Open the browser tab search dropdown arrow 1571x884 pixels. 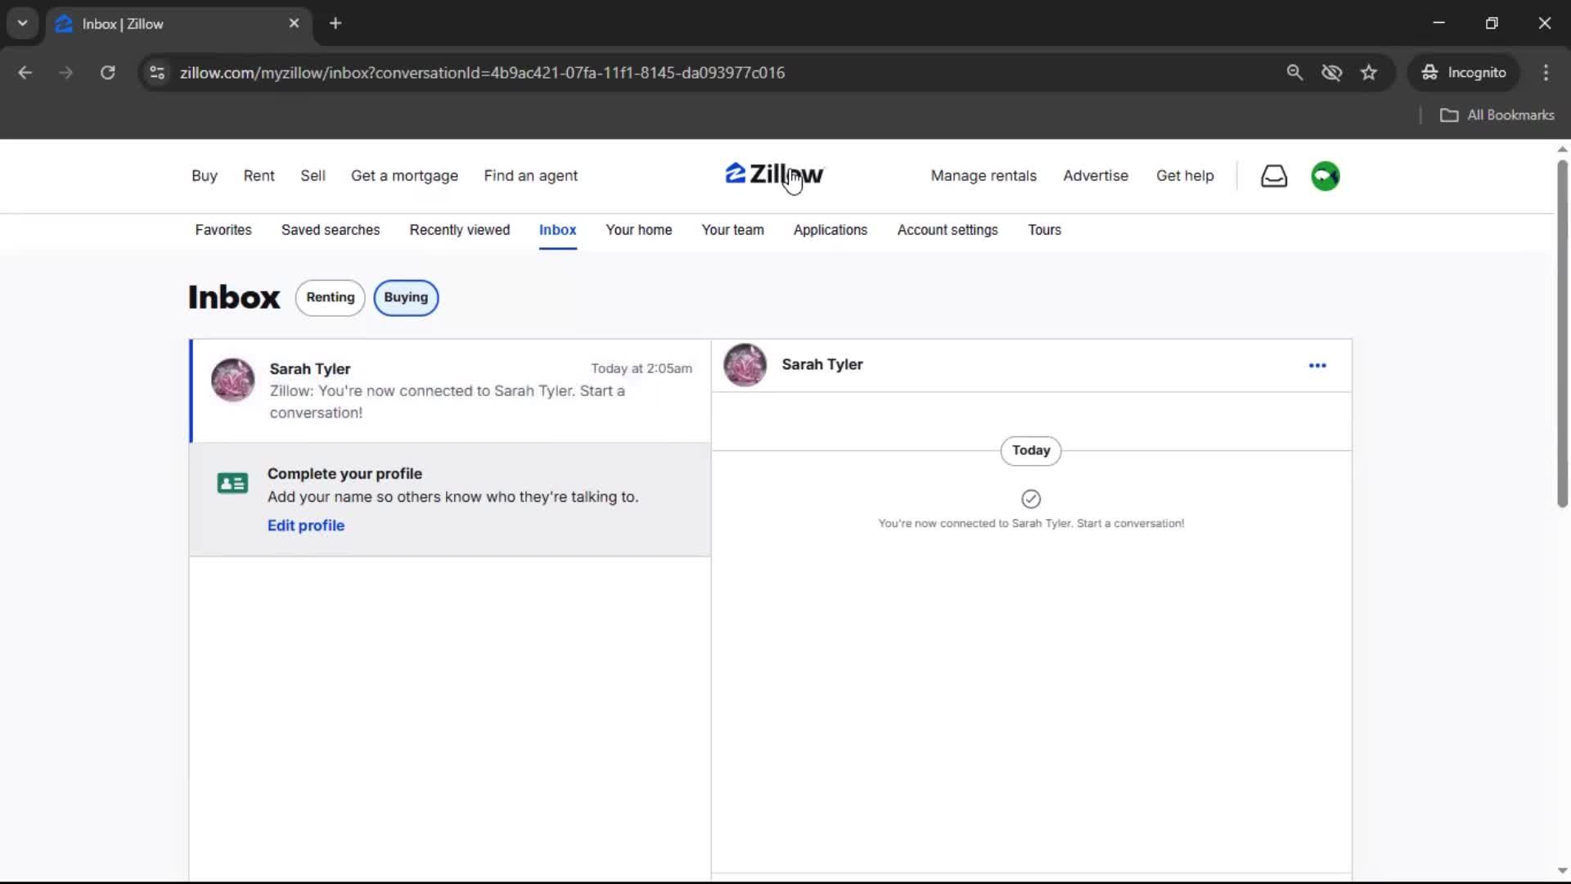click(22, 23)
